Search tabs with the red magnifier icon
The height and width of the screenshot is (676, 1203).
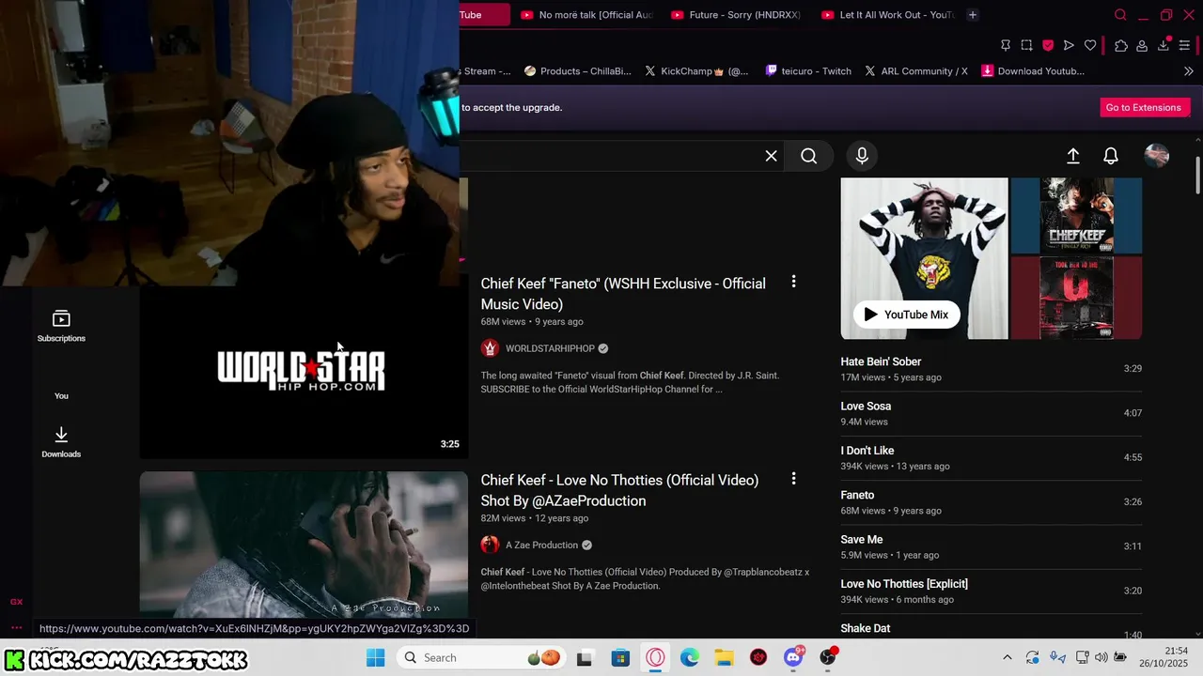pos(1120,15)
